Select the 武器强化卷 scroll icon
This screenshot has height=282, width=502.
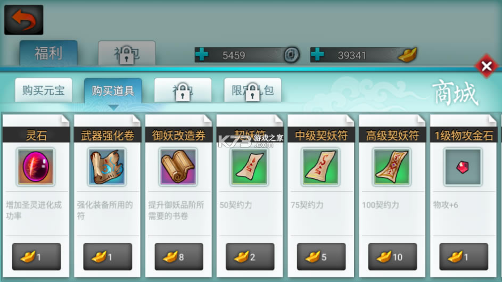point(107,167)
